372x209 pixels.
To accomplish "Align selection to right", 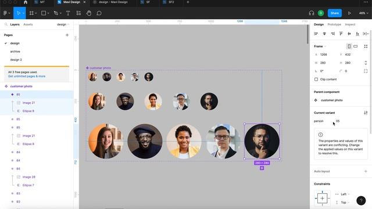I will click(333, 34).
